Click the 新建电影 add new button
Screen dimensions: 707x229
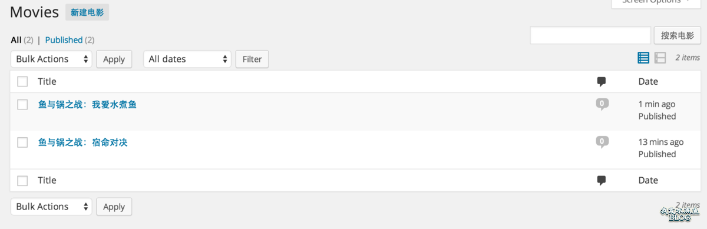coord(87,12)
